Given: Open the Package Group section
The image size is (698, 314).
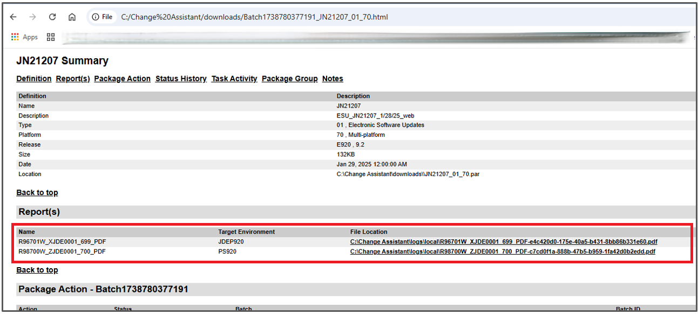Looking at the screenshot, I should click(x=289, y=79).
